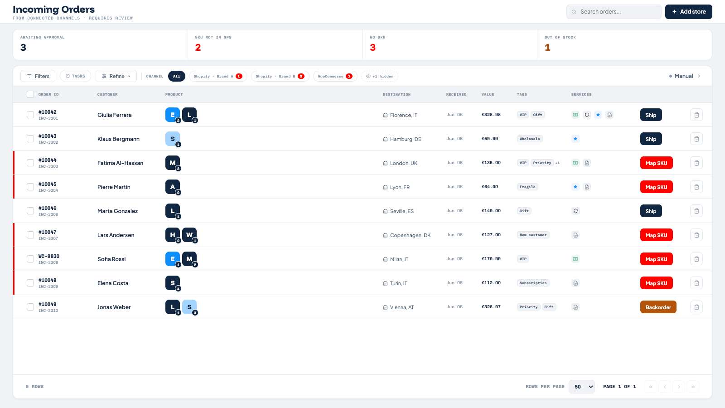Delete Klaus Bergmann's order via trash icon
The height and width of the screenshot is (408, 725).
696,139
